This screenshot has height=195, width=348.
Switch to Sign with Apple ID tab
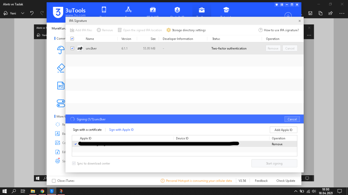click(121, 130)
